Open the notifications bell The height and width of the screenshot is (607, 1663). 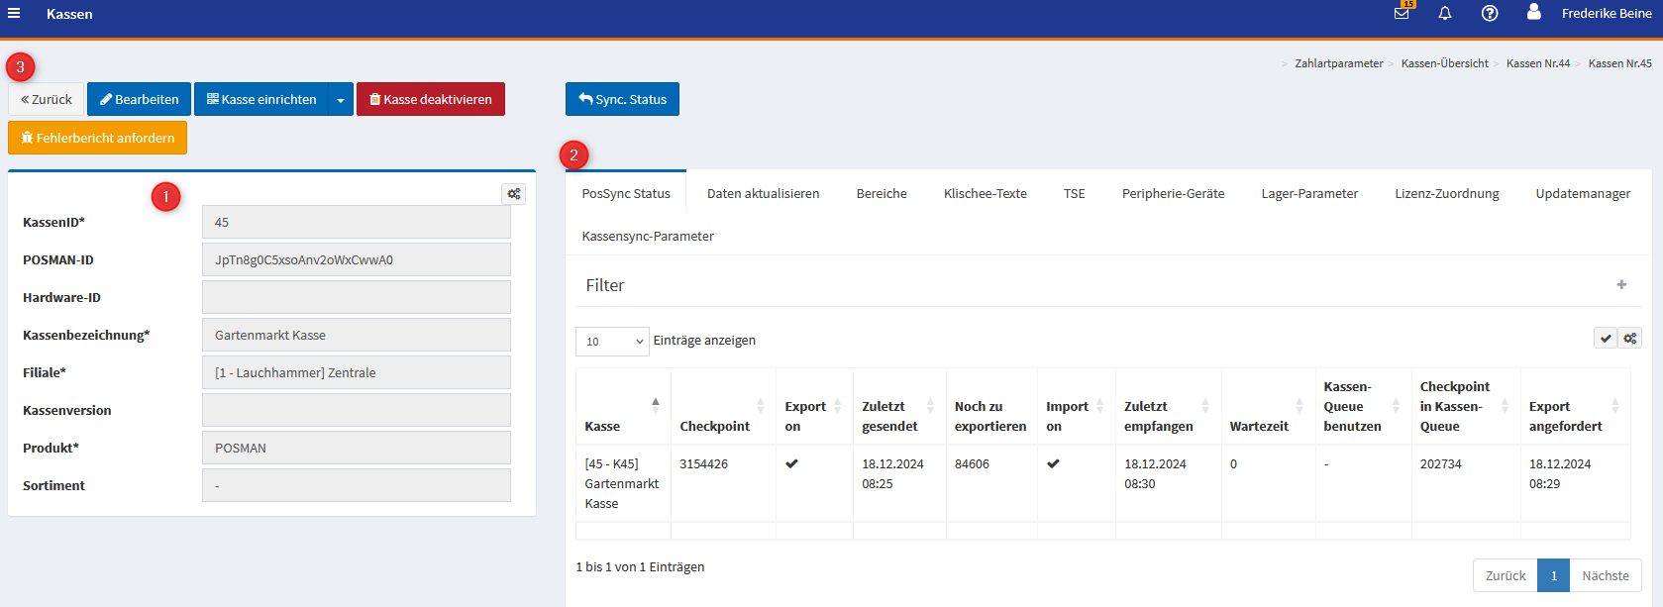(x=1445, y=14)
